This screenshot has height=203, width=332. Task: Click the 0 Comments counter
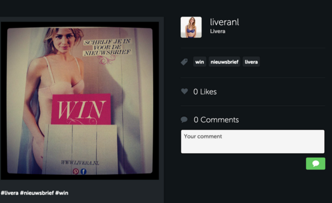point(216,120)
